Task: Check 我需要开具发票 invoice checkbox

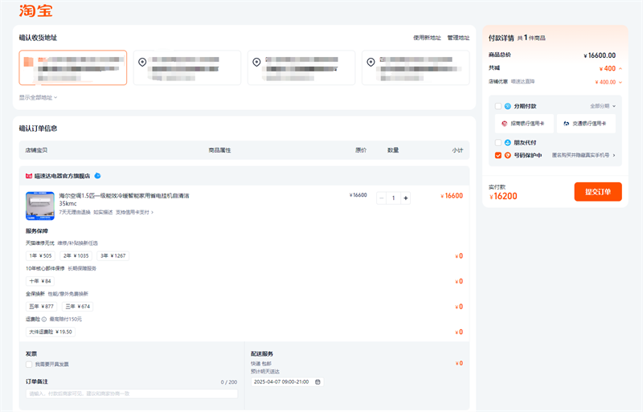Action: pos(29,364)
